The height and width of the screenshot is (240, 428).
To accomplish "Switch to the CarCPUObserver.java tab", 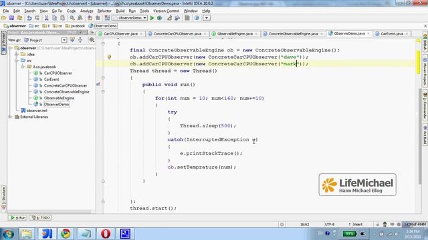I will pyautogui.click(x=120, y=34).
